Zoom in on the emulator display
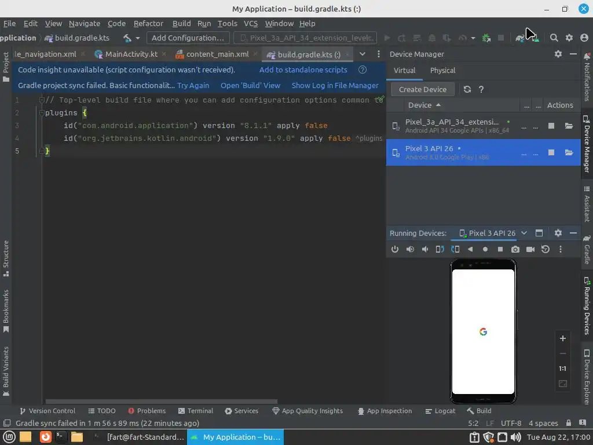This screenshot has width=593, height=445. click(563, 338)
